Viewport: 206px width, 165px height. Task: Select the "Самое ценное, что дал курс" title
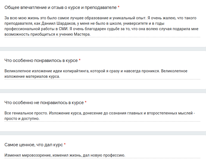pyautogui.click(x=34, y=145)
